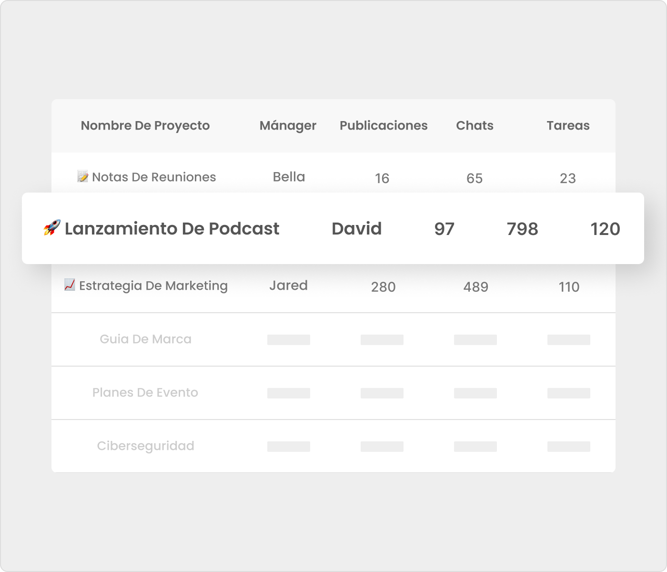
Task: Click the 120 tasks count
Action: click(x=605, y=229)
